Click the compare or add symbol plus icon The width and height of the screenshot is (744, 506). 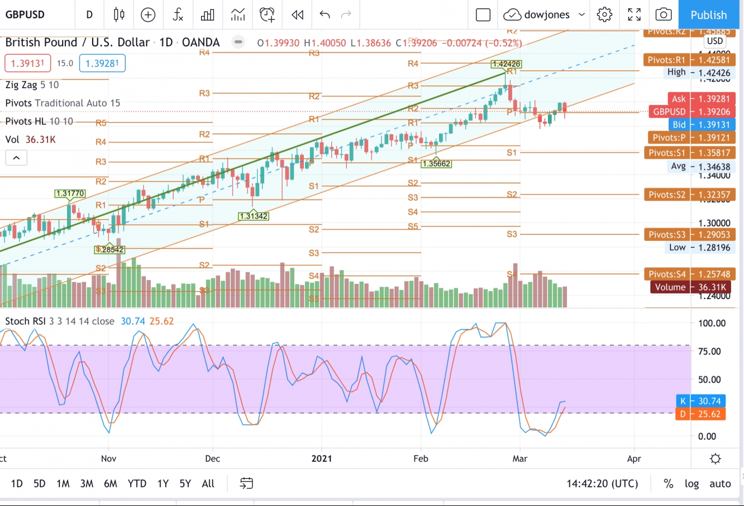pyautogui.click(x=148, y=15)
